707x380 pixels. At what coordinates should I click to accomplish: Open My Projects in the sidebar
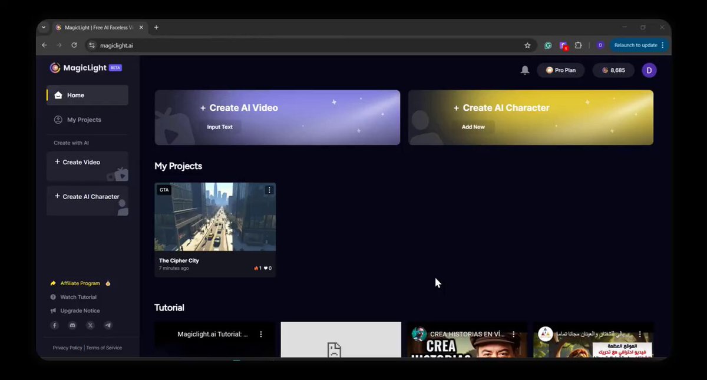87,120
